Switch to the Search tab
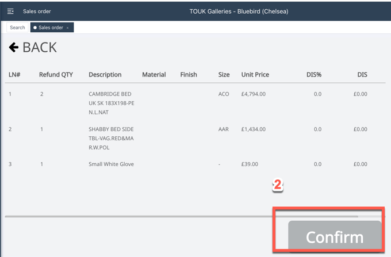391x257 pixels. point(17,28)
